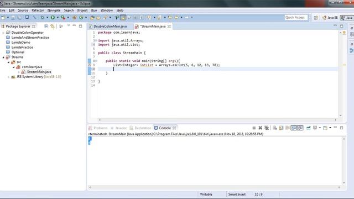The image size is (354, 199).
Task: Click Remove Launch in Console toolbar
Action: click(261, 128)
